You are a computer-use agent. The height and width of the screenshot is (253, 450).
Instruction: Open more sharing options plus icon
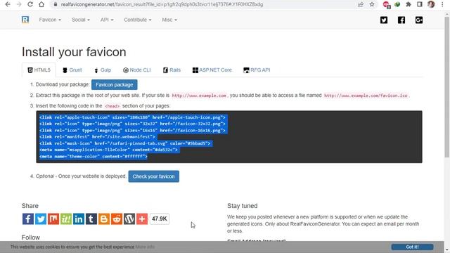tap(142, 219)
